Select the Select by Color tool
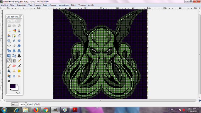 coord(14,31)
